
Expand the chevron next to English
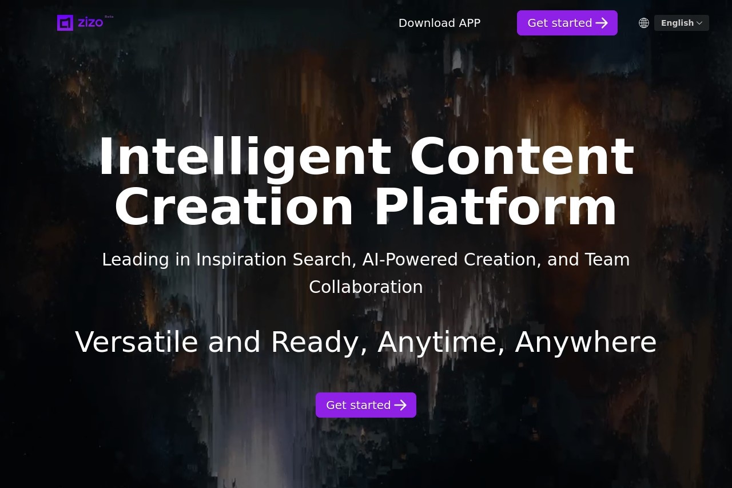coord(699,23)
